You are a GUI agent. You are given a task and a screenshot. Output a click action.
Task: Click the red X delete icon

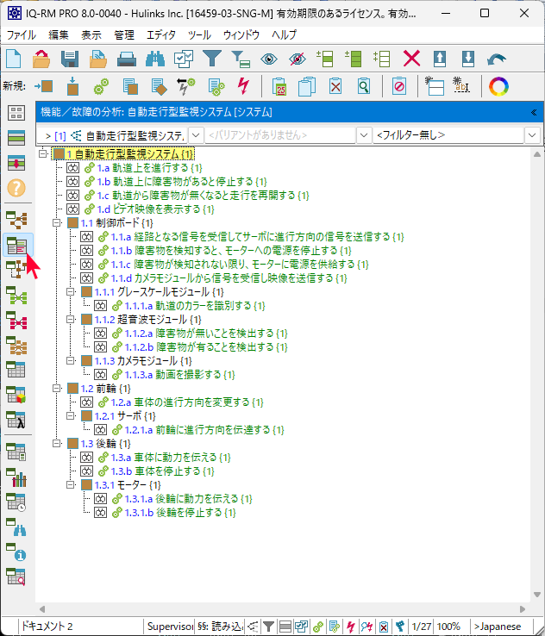coord(411,59)
